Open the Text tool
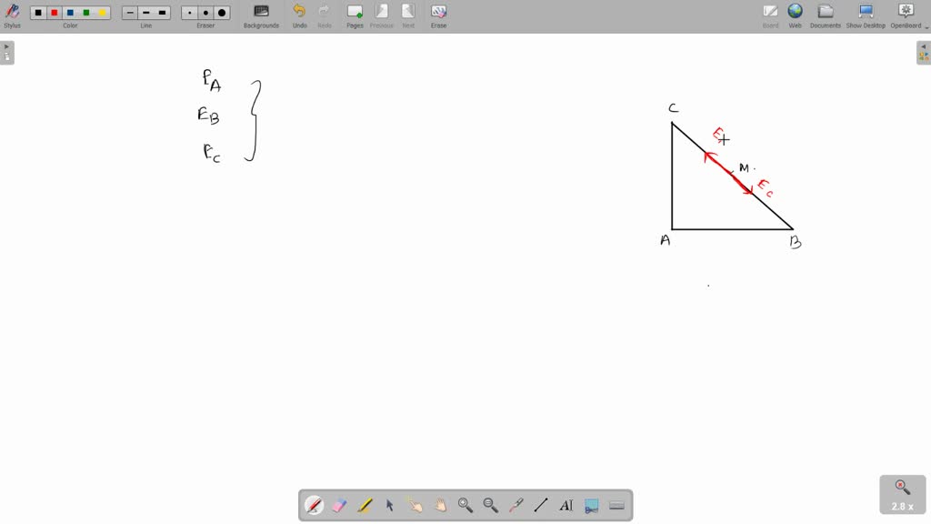 tap(566, 505)
